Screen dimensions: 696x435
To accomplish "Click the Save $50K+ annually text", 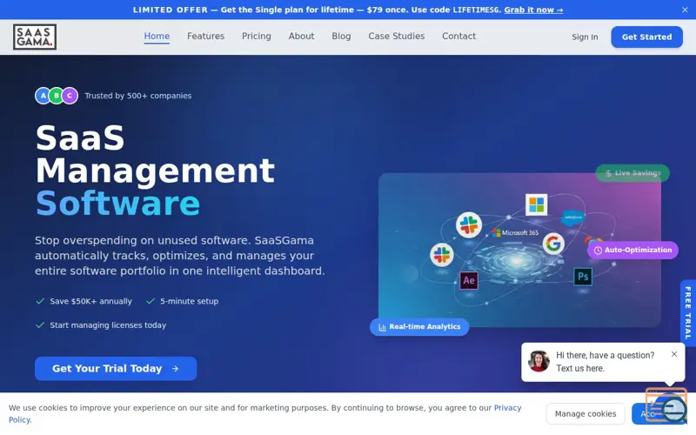I will (91, 301).
